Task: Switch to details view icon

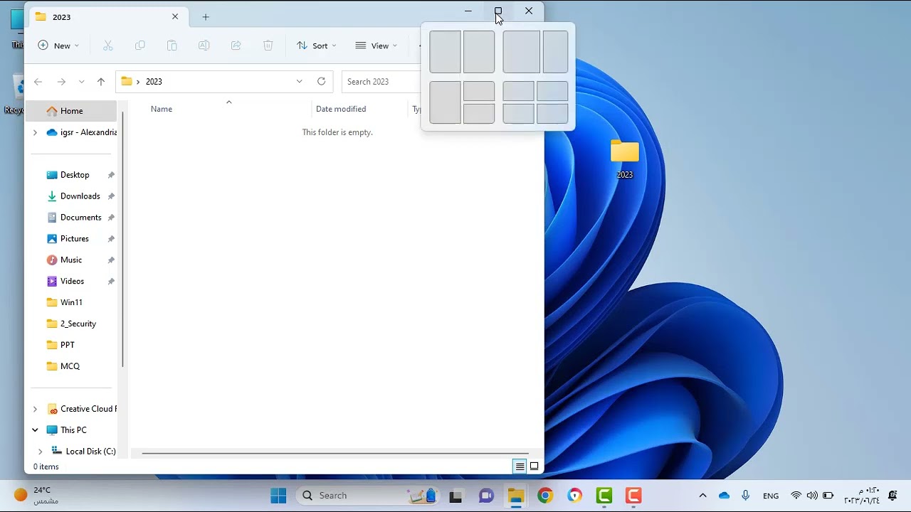Action: point(520,466)
